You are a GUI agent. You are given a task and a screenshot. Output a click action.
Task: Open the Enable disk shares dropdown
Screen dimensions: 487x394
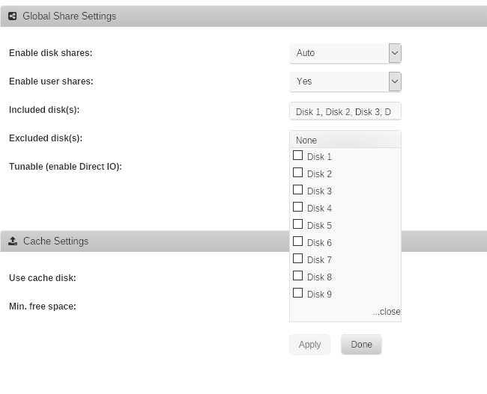pos(345,53)
